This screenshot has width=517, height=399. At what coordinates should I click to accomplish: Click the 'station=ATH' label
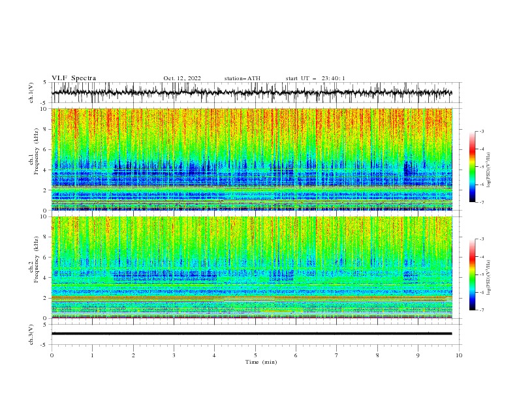pyautogui.click(x=242, y=78)
